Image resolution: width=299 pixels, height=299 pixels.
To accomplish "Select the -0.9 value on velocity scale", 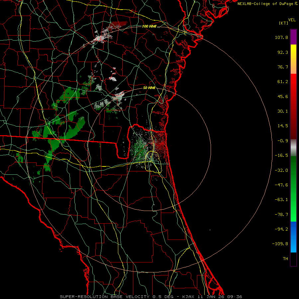I will [x=283, y=141].
